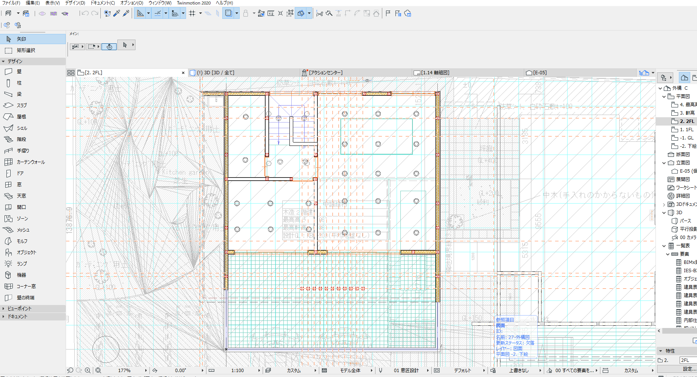The height and width of the screenshot is (377, 697).
Task: Toggle the grid snap icon
Action: click(x=192, y=14)
